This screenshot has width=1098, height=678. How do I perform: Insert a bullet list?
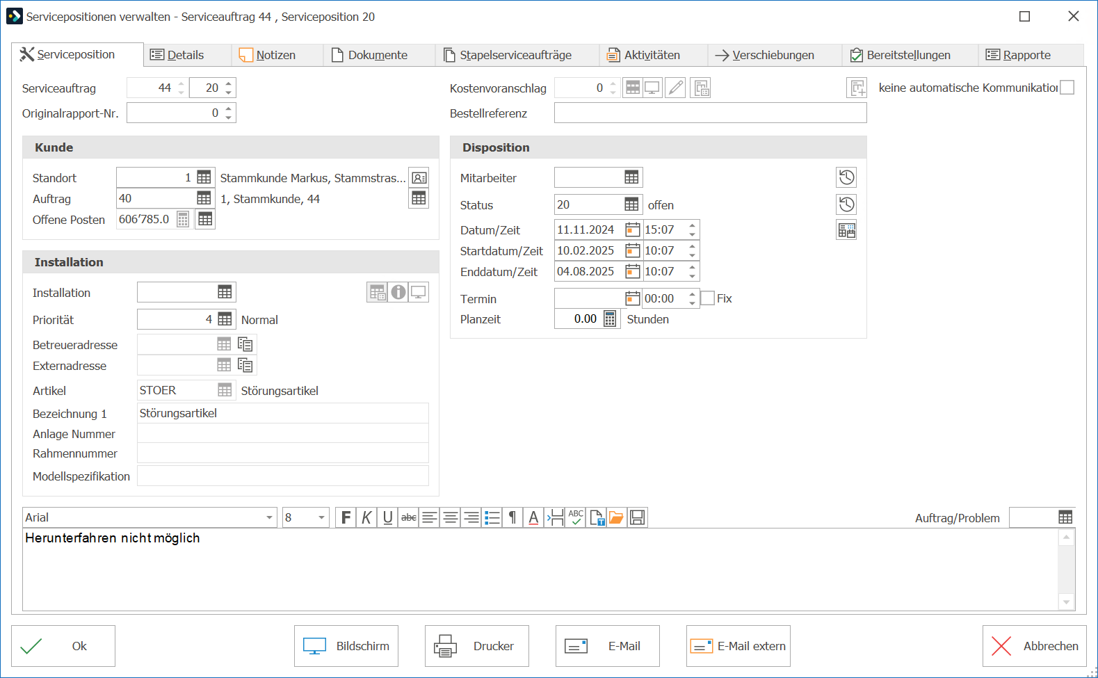pos(492,517)
